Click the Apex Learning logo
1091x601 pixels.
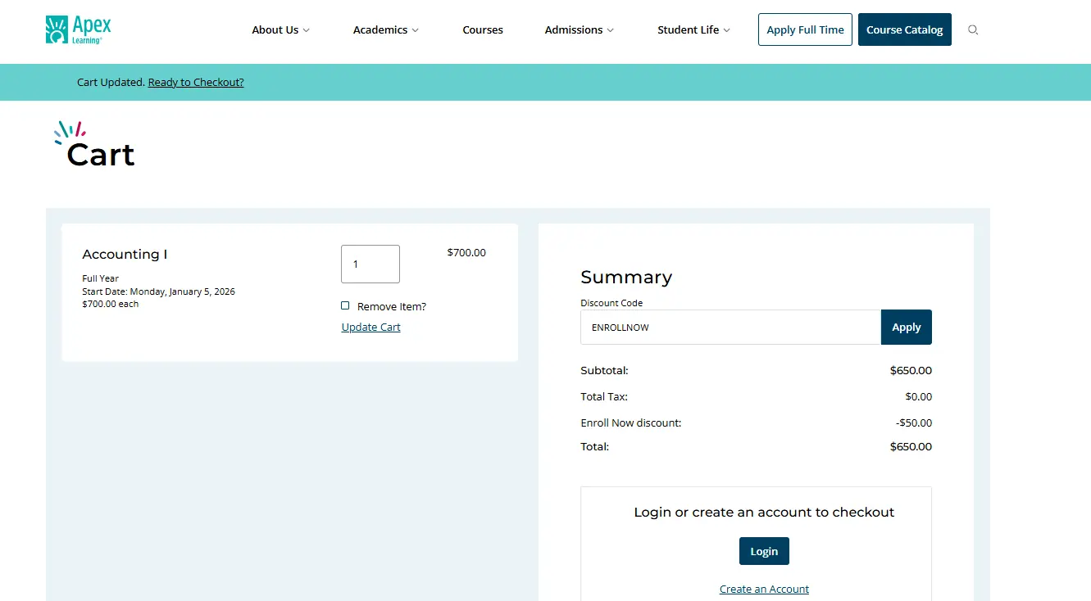(79, 29)
